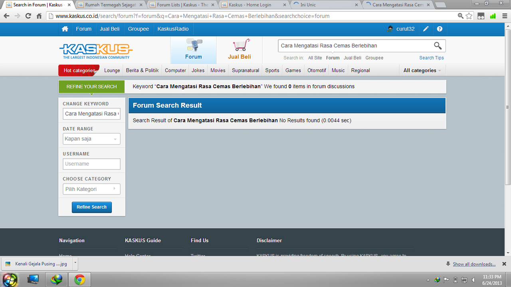Click the gray two-circle extension icon
Viewport: 511px width, 287px height.
click(x=481, y=16)
